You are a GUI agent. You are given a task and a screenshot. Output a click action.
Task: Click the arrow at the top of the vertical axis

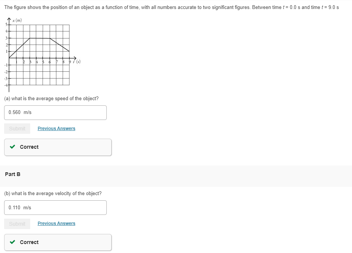click(x=9, y=18)
